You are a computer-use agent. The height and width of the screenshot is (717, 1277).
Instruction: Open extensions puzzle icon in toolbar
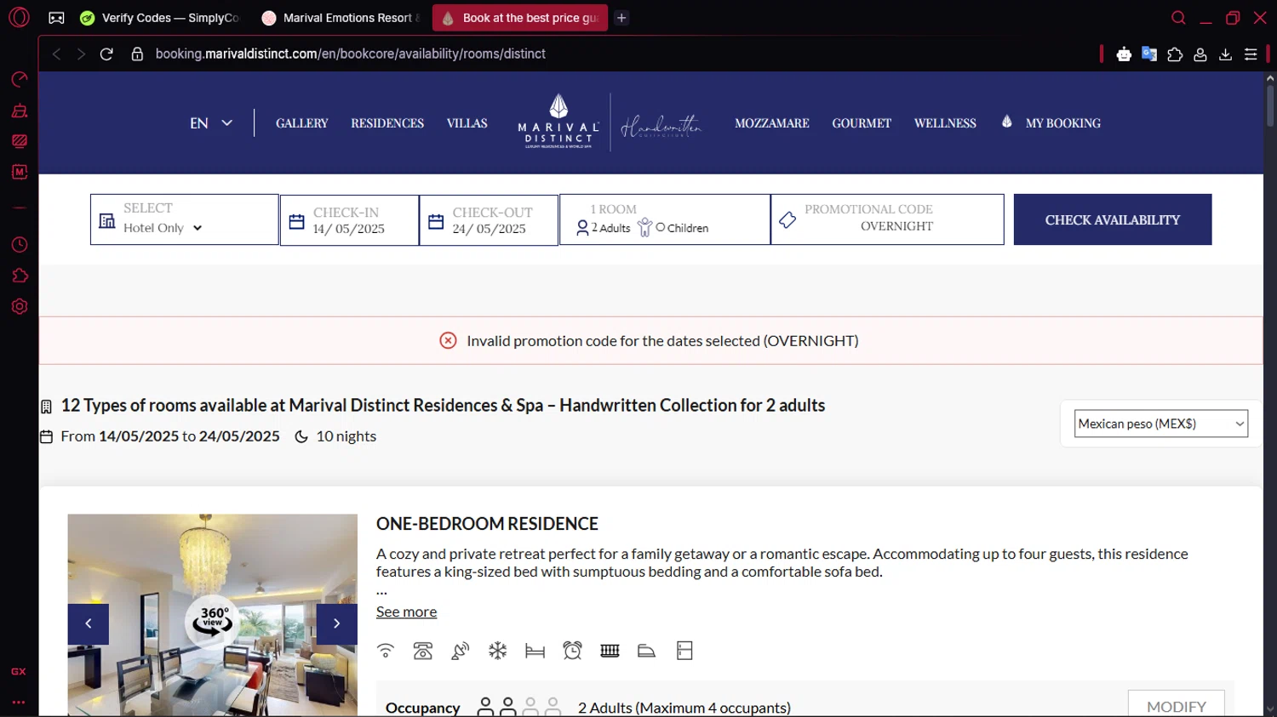pyautogui.click(x=1175, y=54)
